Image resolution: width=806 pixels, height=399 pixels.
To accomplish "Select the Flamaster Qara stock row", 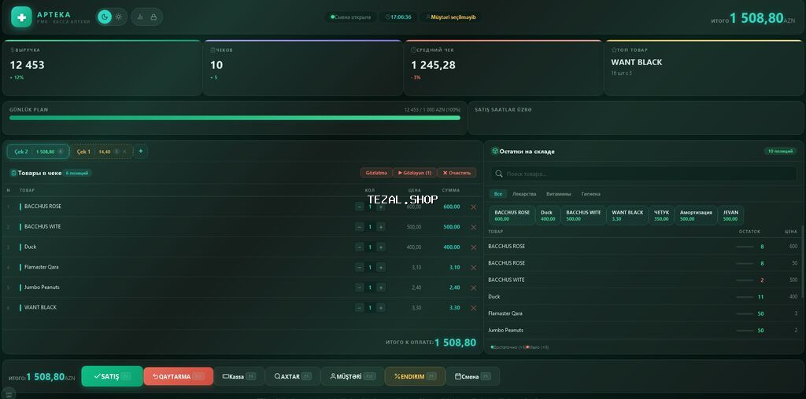I will pyautogui.click(x=642, y=313).
